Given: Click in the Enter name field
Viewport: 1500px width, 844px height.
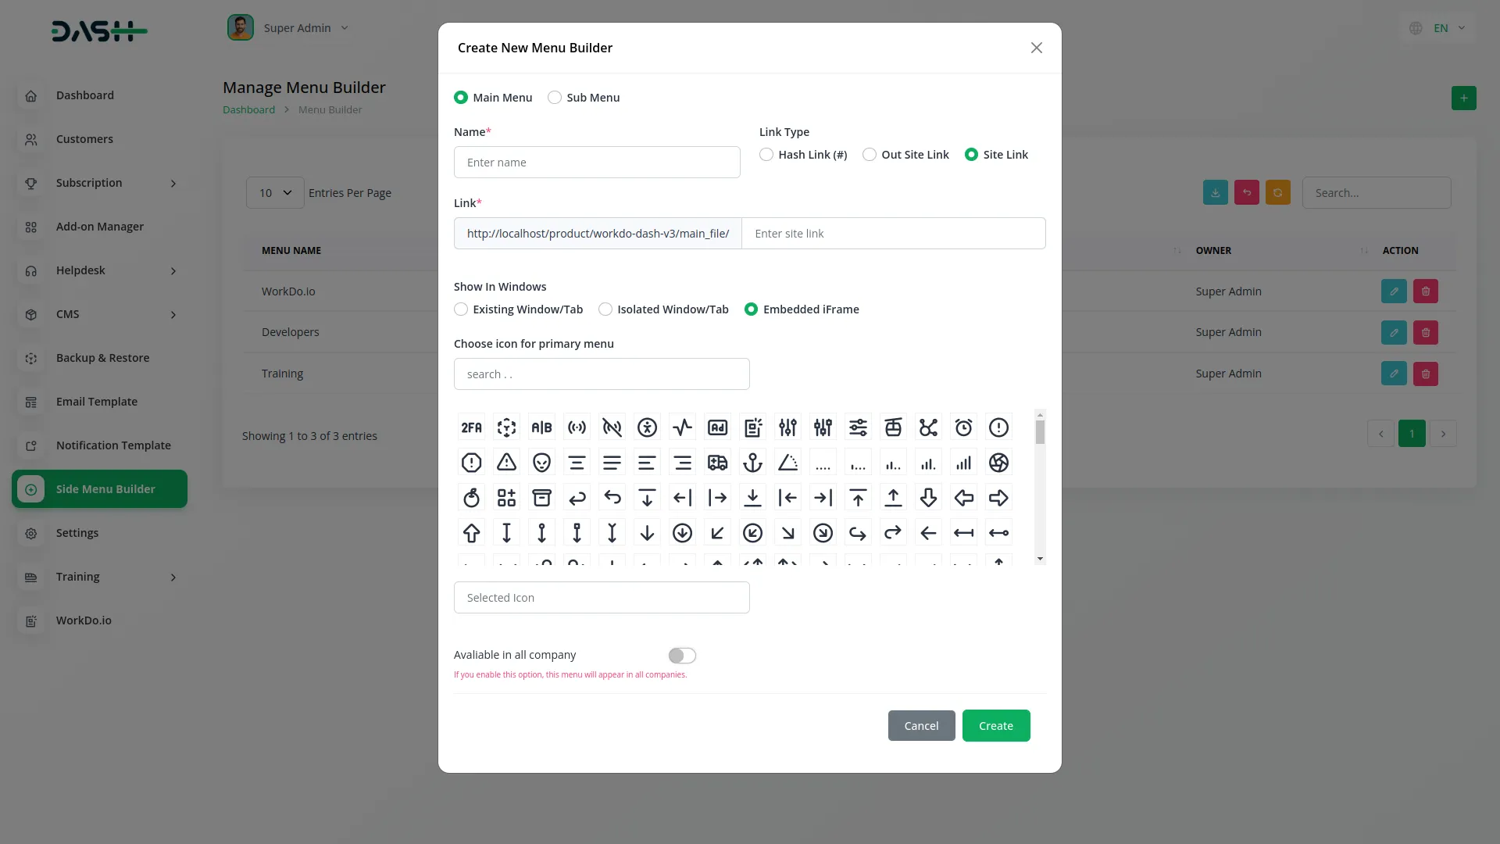Looking at the screenshot, I should tap(597, 163).
